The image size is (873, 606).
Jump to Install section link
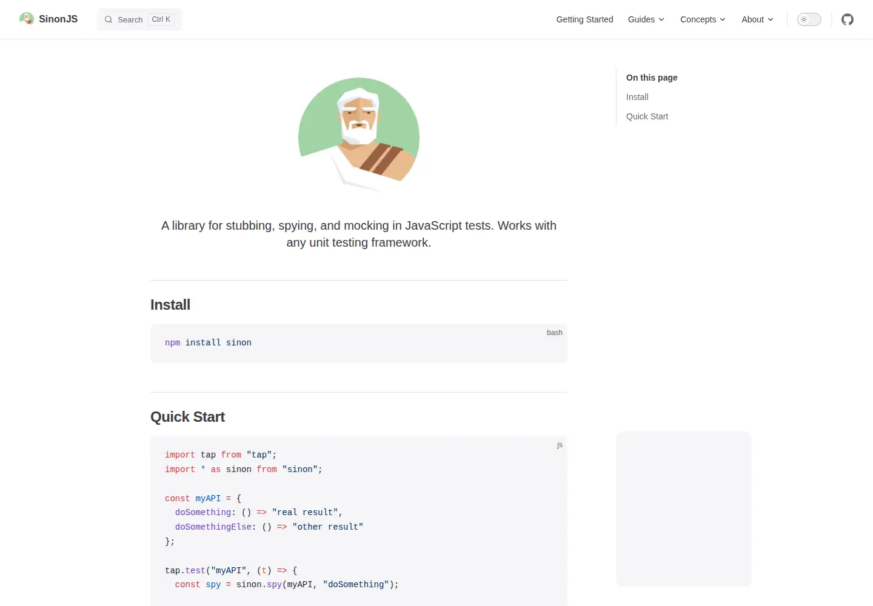click(637, 97)
